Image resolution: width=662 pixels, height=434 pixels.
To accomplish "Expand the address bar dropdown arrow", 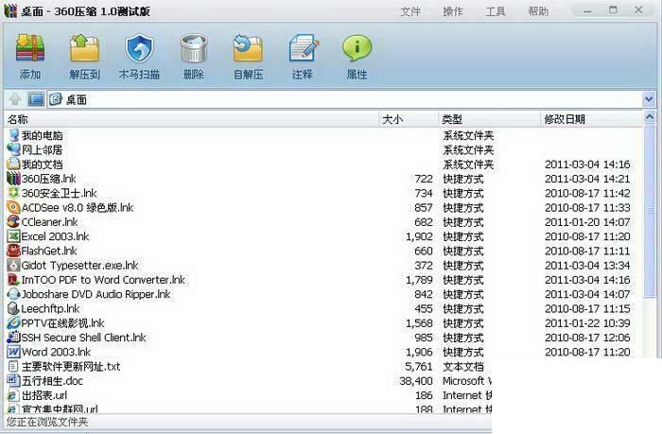I will [x=649, y=99].
